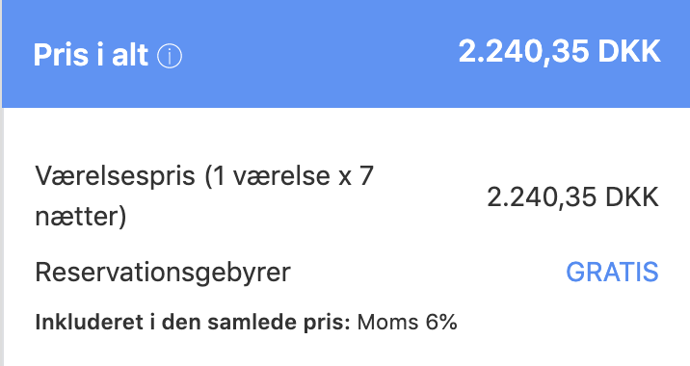Select the Reservationsgebyrer label

(163, 273)
